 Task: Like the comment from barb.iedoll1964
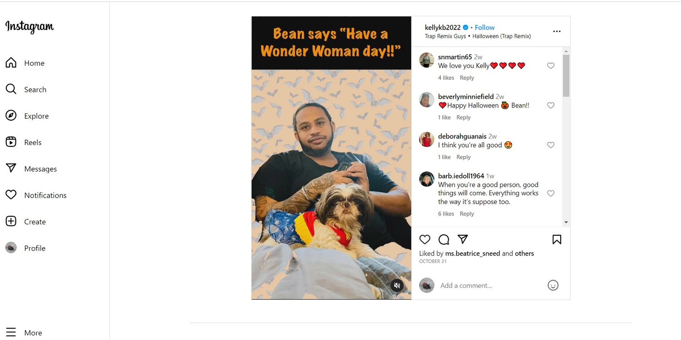pos(551,194)
